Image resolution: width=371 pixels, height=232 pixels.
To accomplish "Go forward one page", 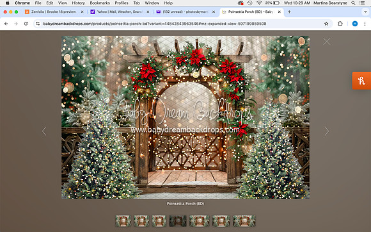I will [16, 24].
